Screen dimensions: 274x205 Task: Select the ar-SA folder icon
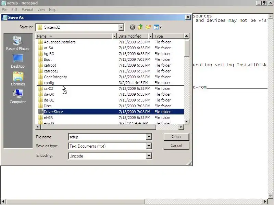[x=40, y=48]
